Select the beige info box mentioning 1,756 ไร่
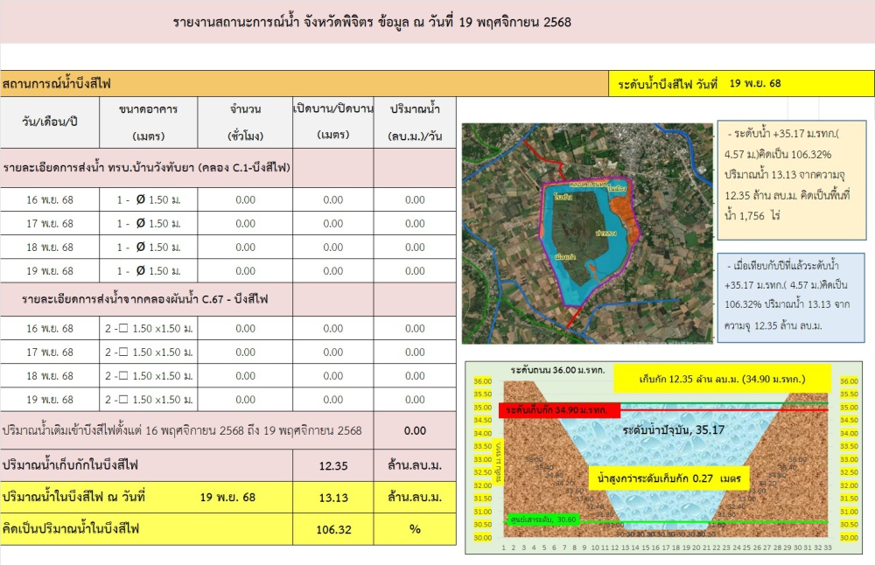The height and width of the screenshot is (565, 875). 789,180
